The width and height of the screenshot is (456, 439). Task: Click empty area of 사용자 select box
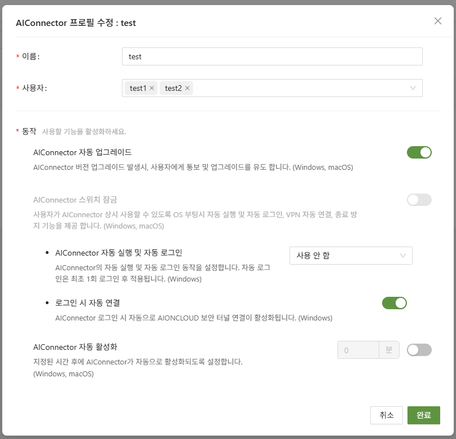tap(299, 88)
